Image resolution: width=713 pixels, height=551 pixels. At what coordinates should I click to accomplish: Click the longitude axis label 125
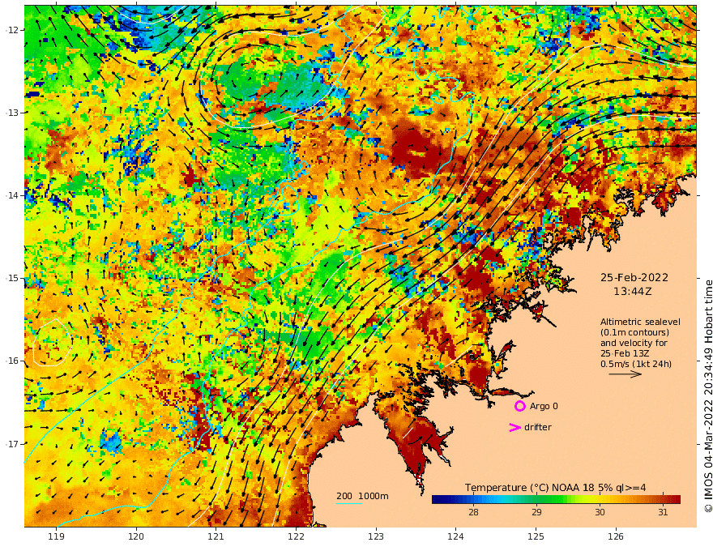tap(536, 536)
